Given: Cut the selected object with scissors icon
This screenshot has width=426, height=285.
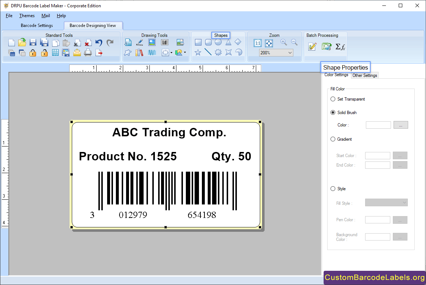Looking at the screenshot, I should pyautogui.click(x=77, y=43).
